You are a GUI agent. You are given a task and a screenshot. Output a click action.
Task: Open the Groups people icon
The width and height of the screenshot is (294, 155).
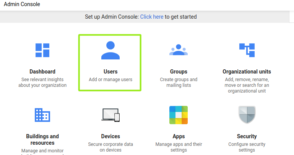pyautogui.click(x=179, y=50)
